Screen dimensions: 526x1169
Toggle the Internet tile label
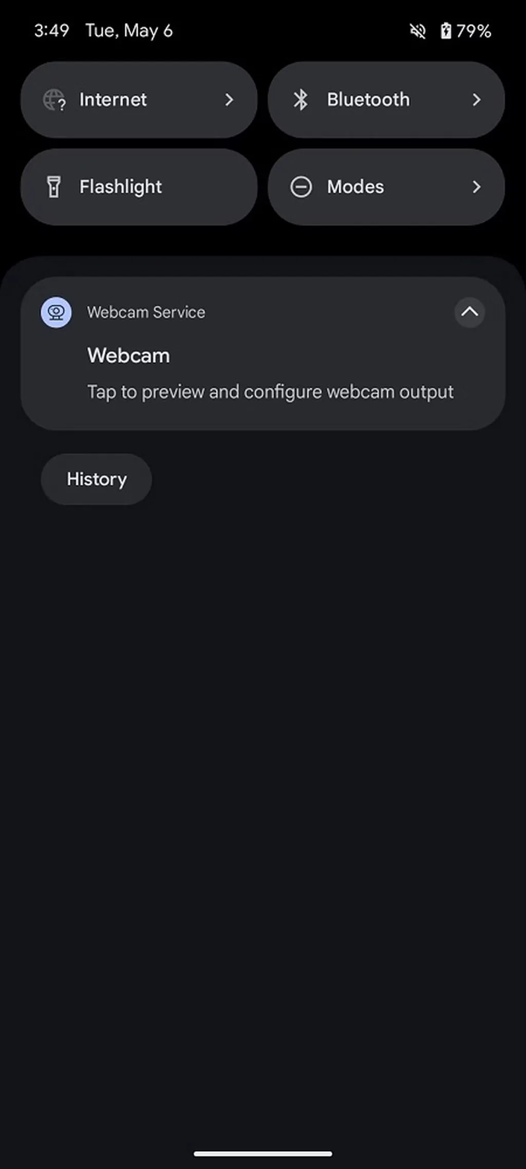point(113,100)
